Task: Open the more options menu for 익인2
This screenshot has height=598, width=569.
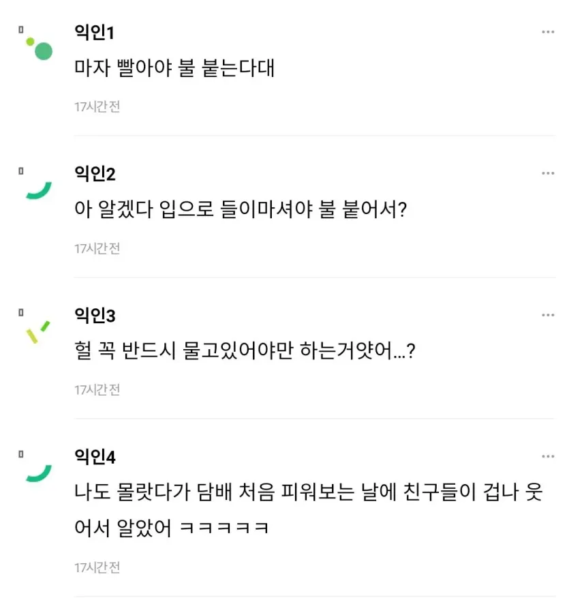Action: point(548,174)
